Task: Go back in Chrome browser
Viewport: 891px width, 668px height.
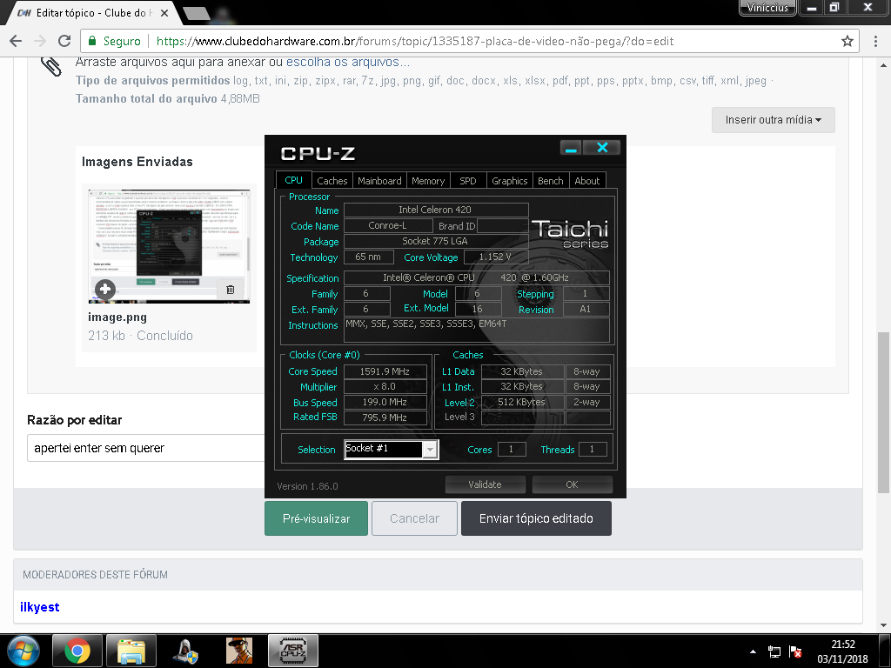Action: (x=16, y=41)
